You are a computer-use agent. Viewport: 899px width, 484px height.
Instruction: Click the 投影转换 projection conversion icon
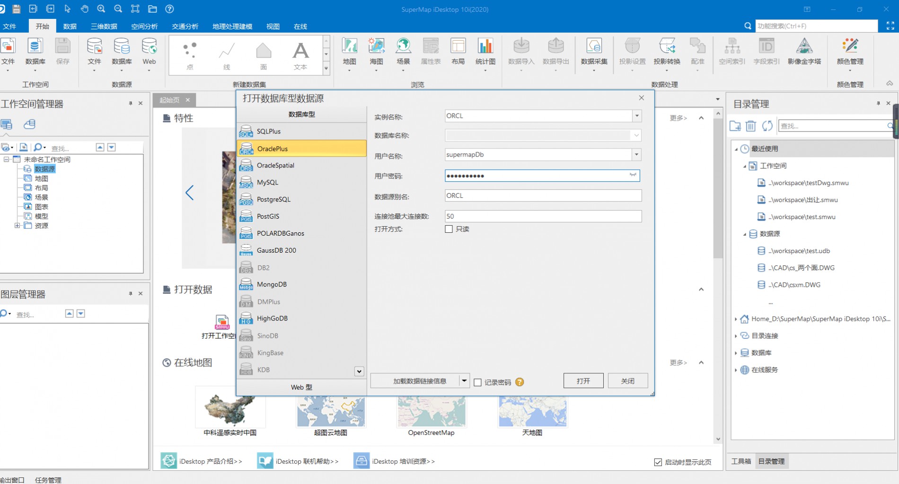click(667, 46)
